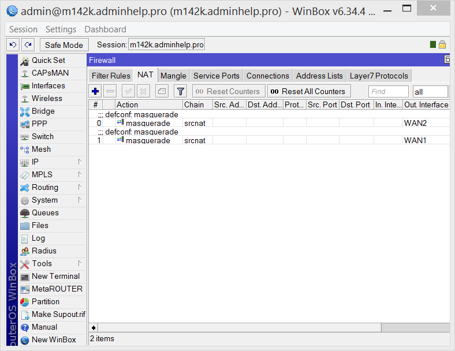The image size is (455, 351).
Task: Switch to Filter Rules tab
Action: pos(111,76)
